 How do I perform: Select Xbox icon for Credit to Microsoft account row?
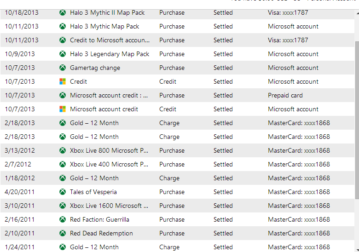coord(63,40)
